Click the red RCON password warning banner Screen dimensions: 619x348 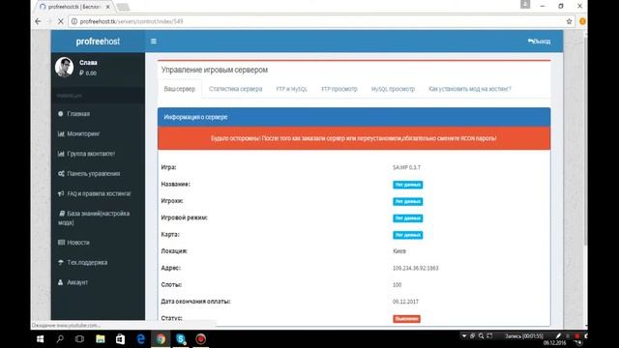(354, 138)
